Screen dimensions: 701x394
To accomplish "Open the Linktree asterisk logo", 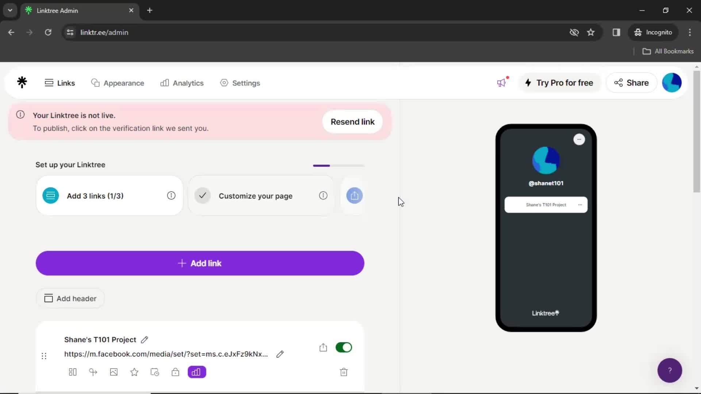I will [22, 82].
